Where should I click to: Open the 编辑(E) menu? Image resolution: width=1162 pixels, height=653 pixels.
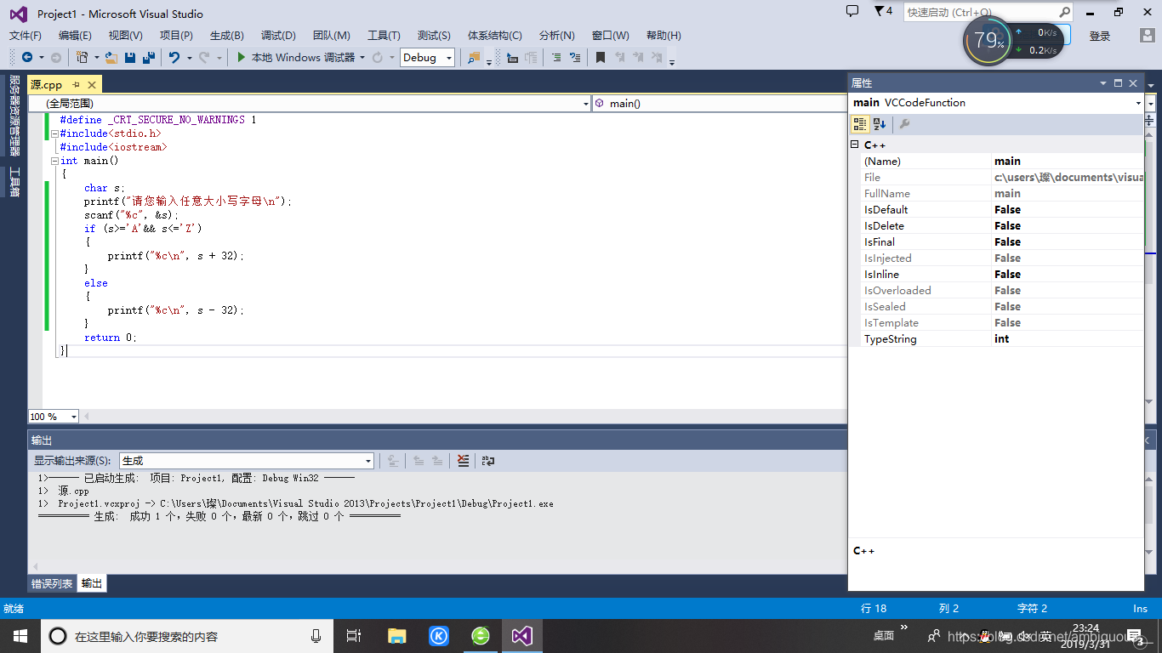(75, 36)
